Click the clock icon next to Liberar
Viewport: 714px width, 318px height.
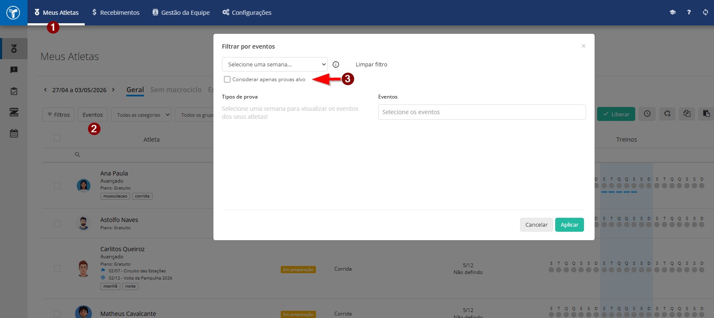coord(647,114)
